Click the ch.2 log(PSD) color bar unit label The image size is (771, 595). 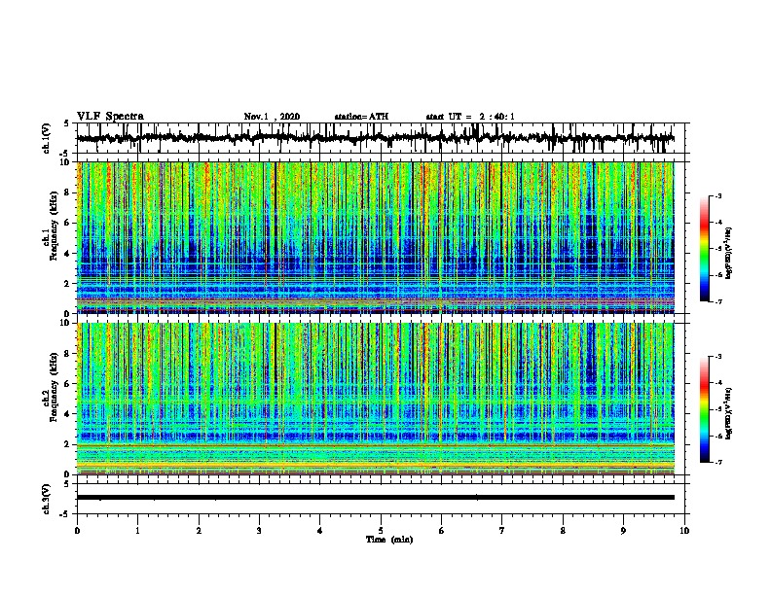click(x=729, y=413)
